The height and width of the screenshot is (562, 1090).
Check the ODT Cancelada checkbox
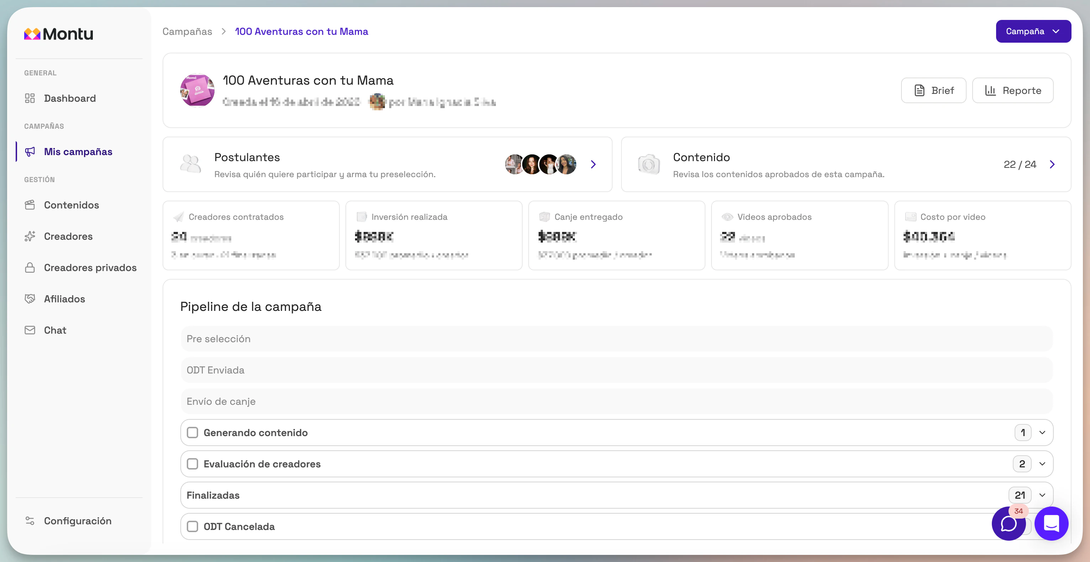coord(192,526)
